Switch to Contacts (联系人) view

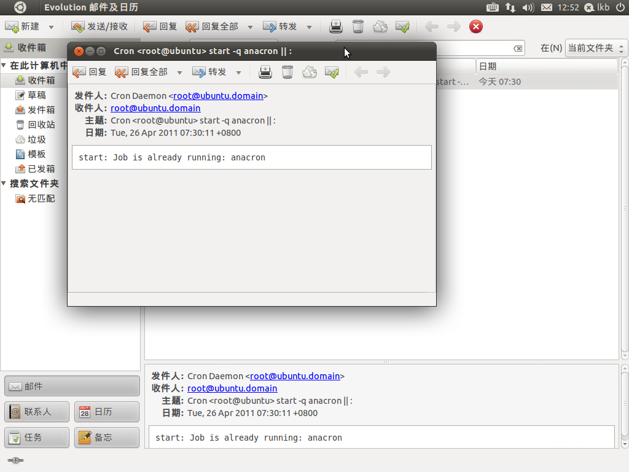[37, 412]
